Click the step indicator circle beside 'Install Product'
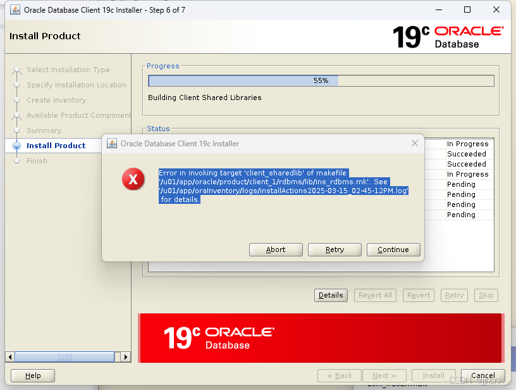 coord(17,146)
